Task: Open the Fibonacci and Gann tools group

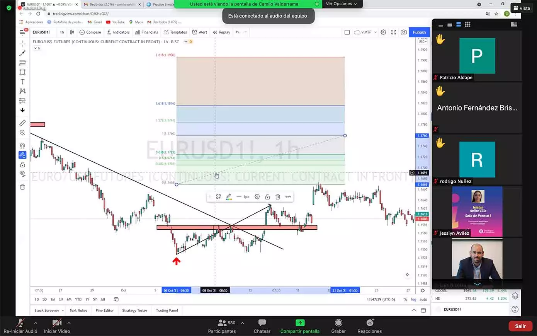Action: click(x=22, y=63)
